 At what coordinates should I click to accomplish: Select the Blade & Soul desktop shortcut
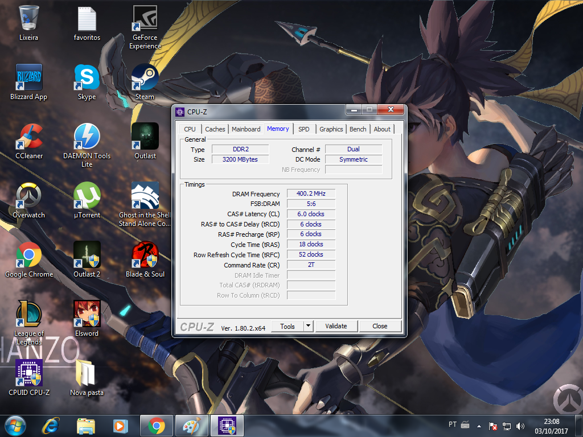(x=145, y=259)
